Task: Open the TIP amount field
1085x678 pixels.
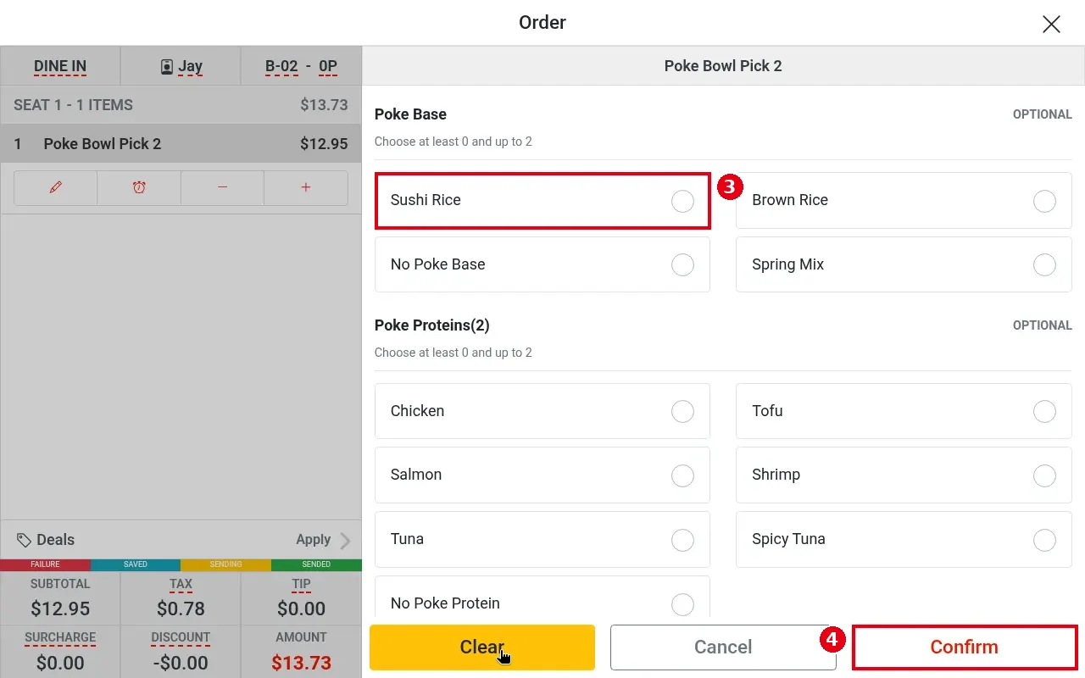Action: 301,598
